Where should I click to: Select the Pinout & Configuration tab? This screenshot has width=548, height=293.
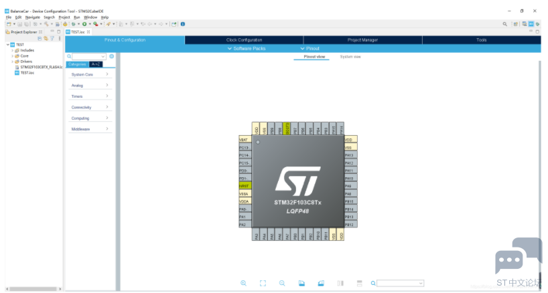[125, 39]
